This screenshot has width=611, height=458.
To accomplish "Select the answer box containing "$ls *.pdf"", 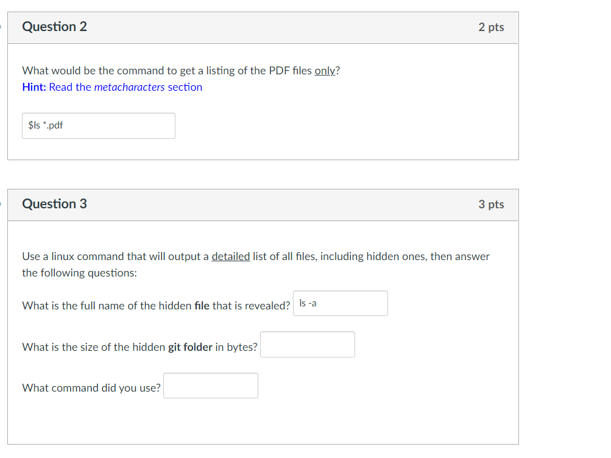I will coord(98,125).
